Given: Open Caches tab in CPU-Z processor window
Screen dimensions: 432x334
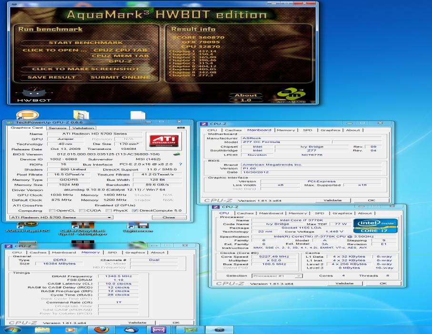Looking at the screenshot, I should [245, 213].
